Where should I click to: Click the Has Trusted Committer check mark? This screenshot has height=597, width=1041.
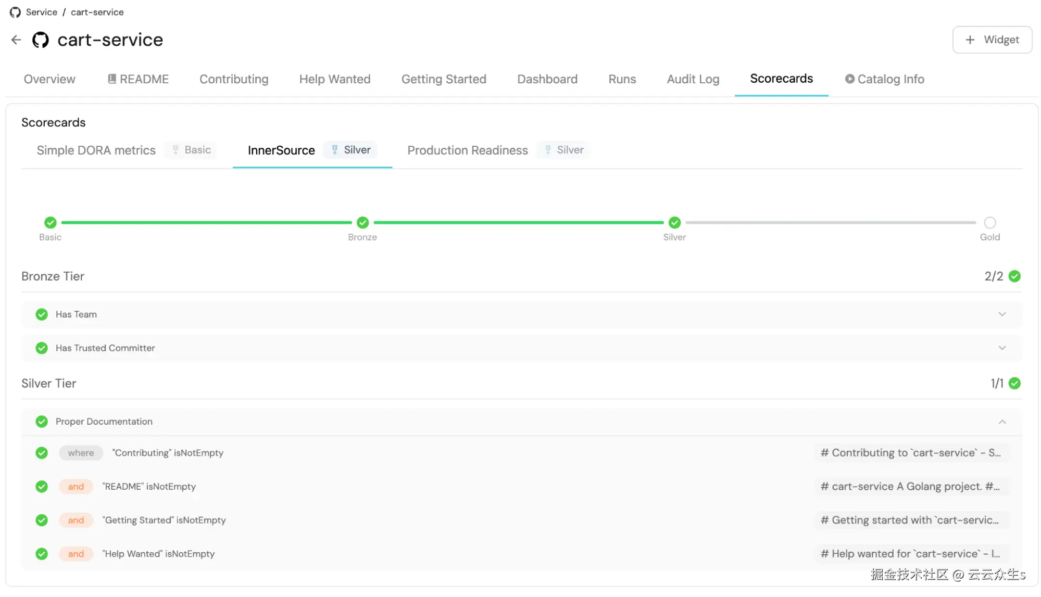[x=42, y=348]
